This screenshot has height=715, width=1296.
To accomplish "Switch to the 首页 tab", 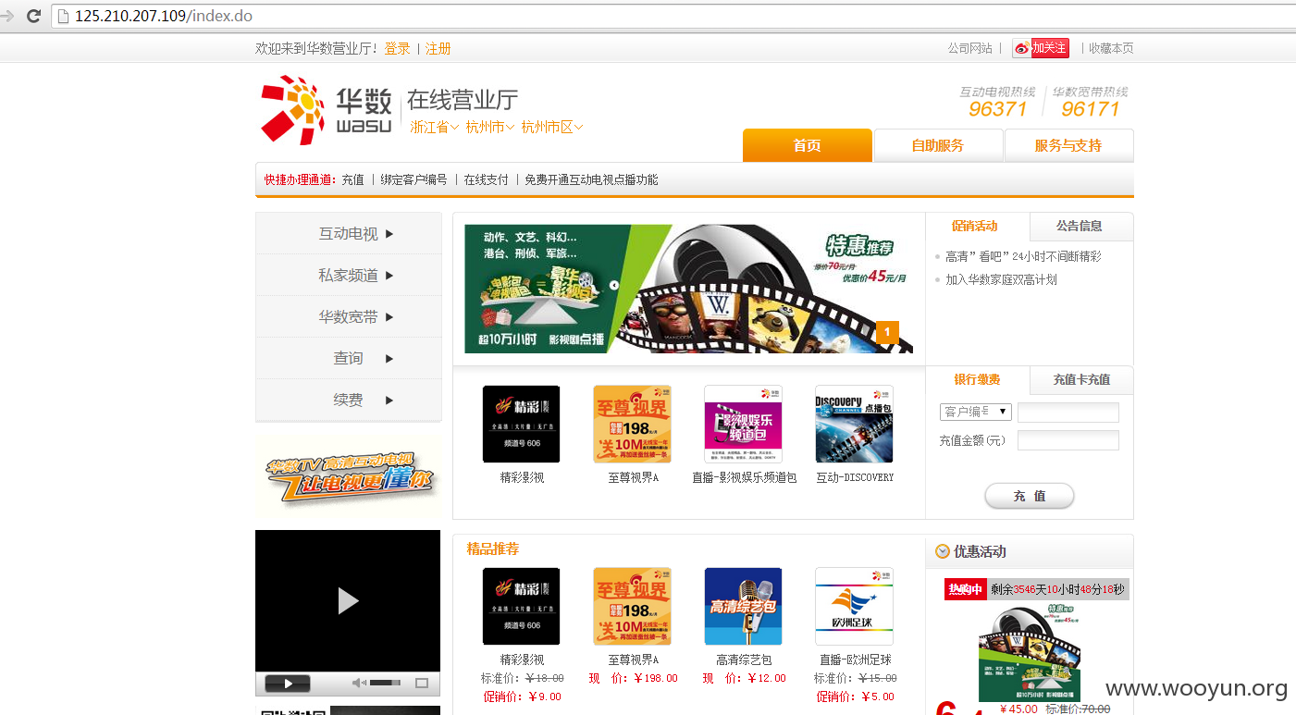I will coord(808,145).
